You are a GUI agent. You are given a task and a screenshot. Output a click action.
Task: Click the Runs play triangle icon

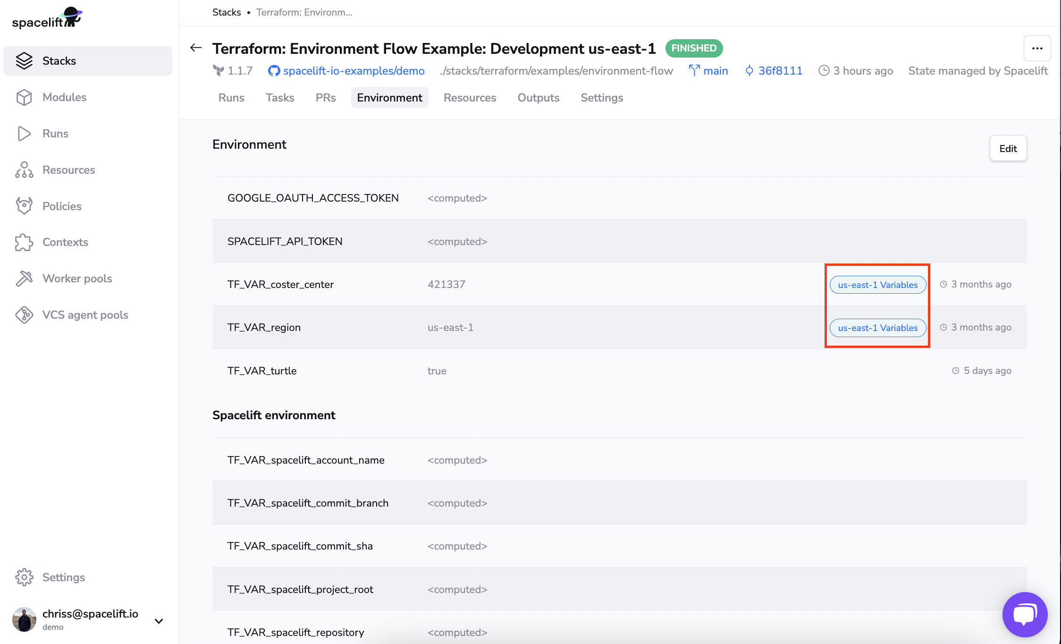pos(24,134)
